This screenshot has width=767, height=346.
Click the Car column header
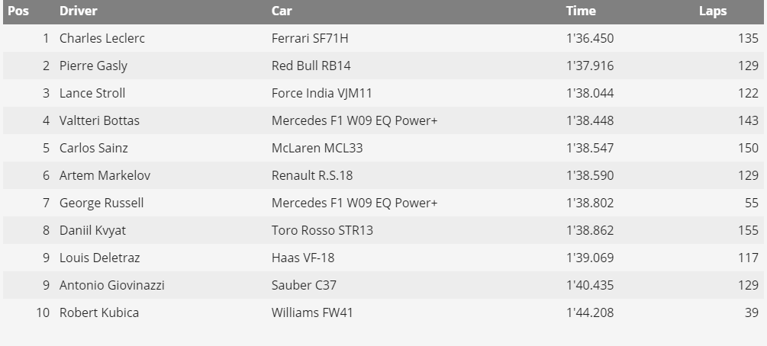click(282, 11)
